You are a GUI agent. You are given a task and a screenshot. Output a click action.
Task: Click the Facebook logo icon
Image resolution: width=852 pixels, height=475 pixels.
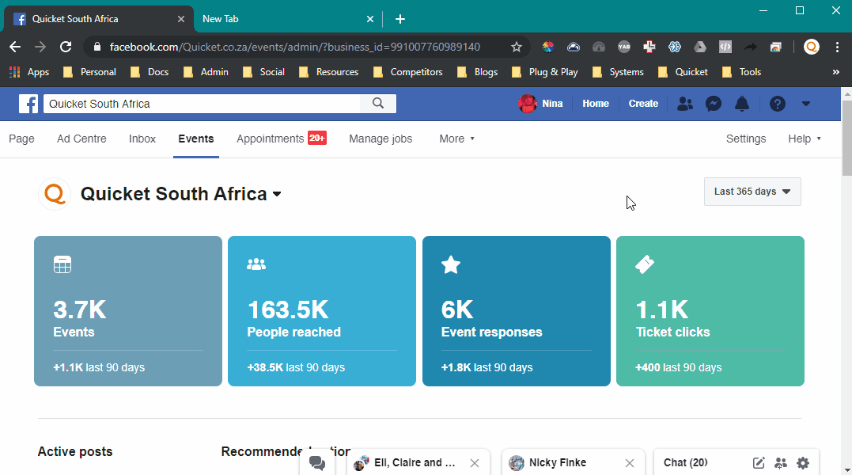point(28,104)
